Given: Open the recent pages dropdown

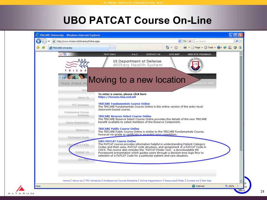Looking at the screenshot, I should click(49, 41).
